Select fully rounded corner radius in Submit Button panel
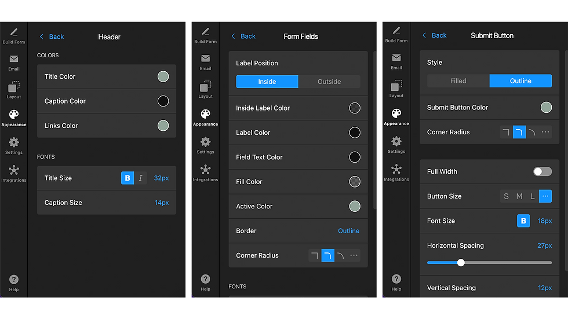Screen dimensions: 568x319 point(532,132)
